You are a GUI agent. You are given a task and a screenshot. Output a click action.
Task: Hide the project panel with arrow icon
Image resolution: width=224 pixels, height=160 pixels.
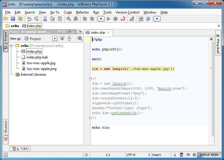click(x=80, y=32)
